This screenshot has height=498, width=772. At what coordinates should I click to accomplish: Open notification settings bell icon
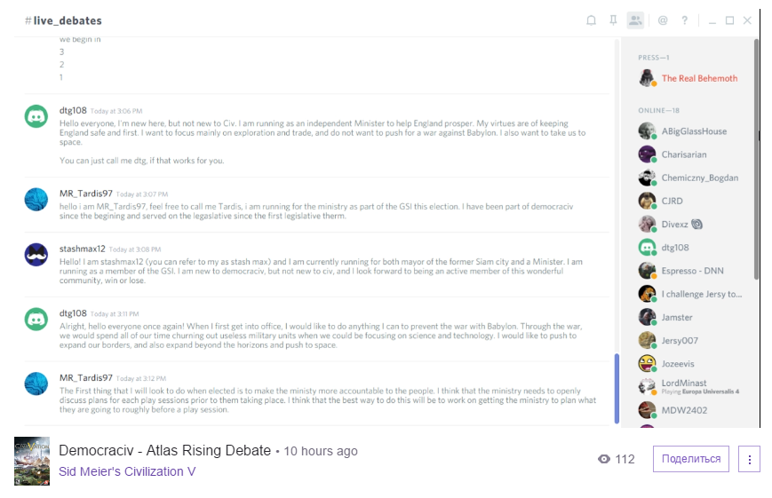coord(592,20)
